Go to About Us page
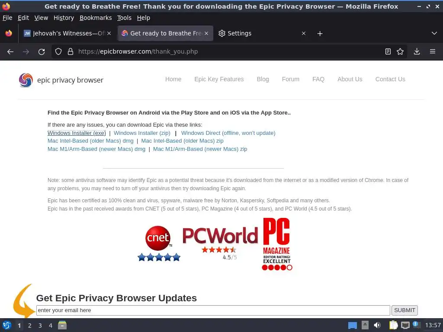This screenshot has width=443, height=332. (350, 80)
